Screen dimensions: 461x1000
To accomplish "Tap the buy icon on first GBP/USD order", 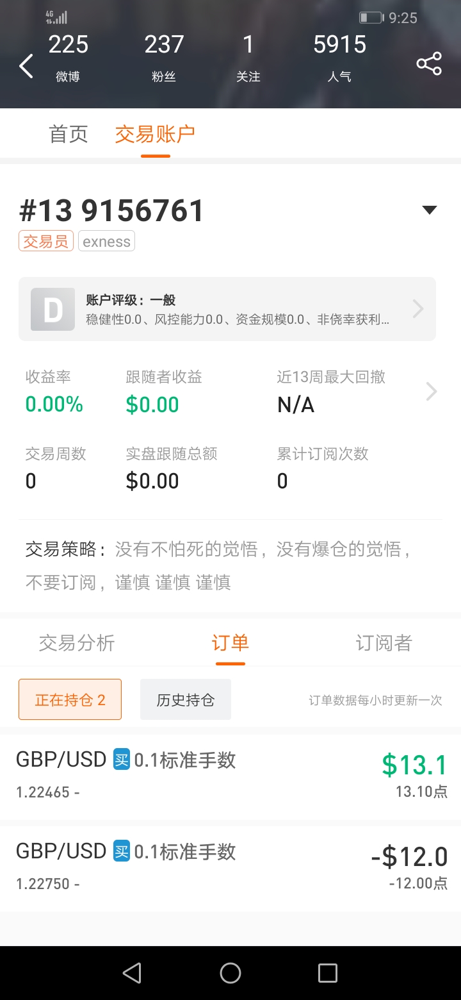I will pyautogui.click(x=122, y=760).
